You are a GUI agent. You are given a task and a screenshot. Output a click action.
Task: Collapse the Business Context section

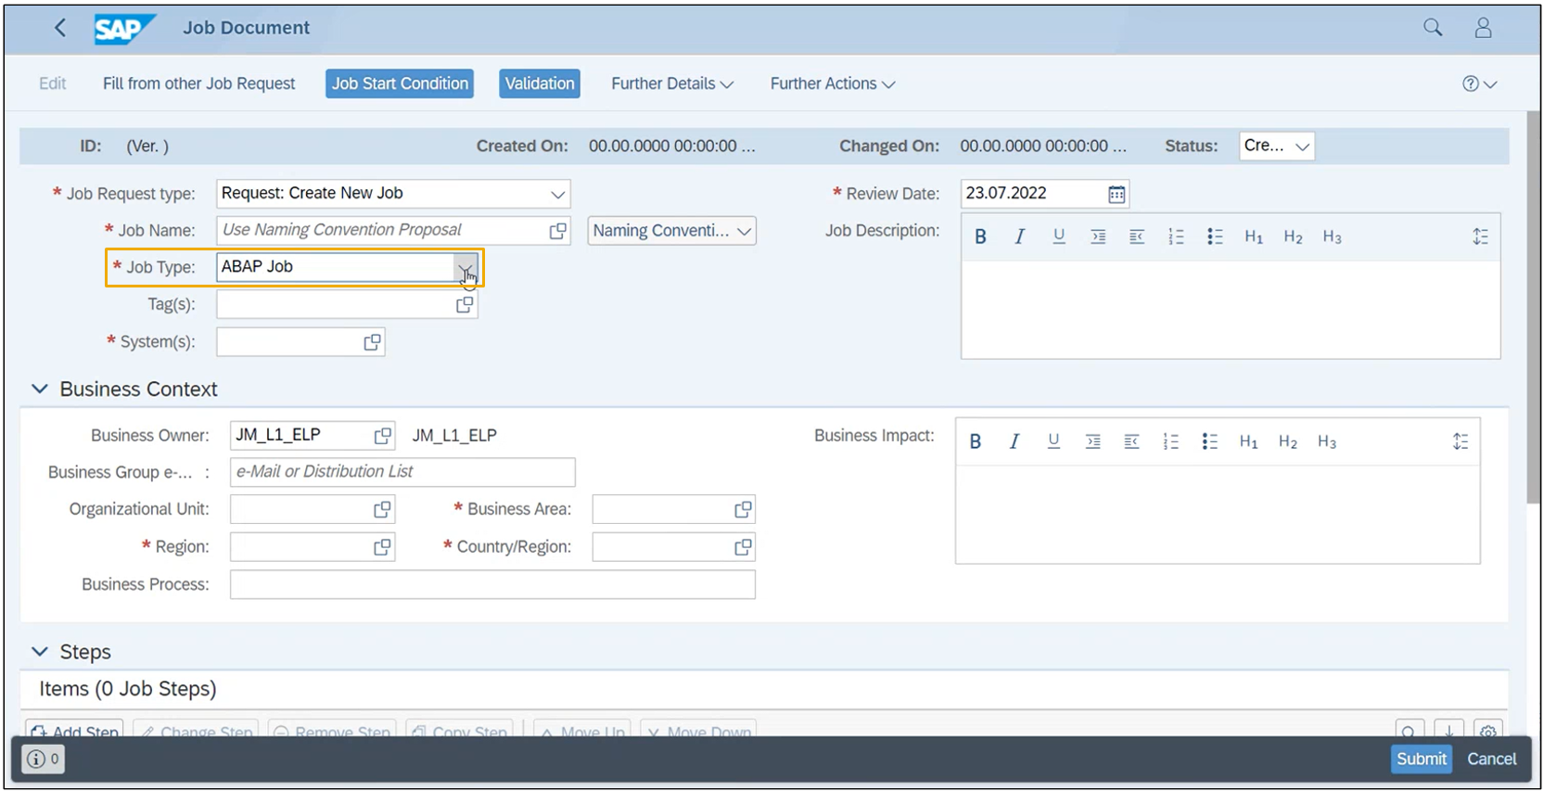point(40,389)
